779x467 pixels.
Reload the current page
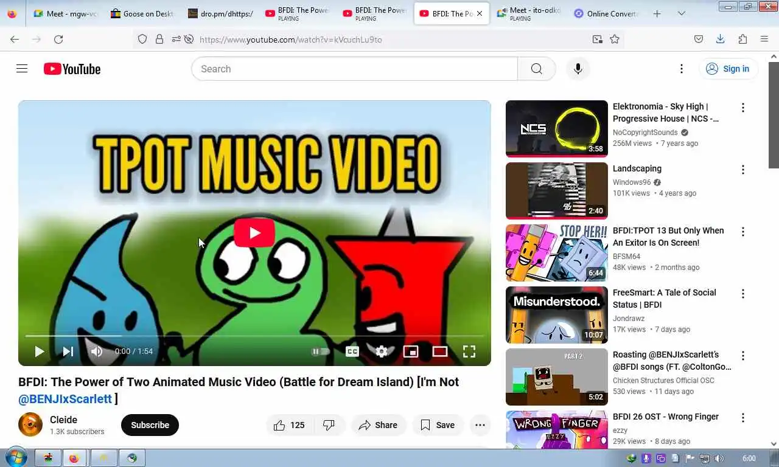58,39
